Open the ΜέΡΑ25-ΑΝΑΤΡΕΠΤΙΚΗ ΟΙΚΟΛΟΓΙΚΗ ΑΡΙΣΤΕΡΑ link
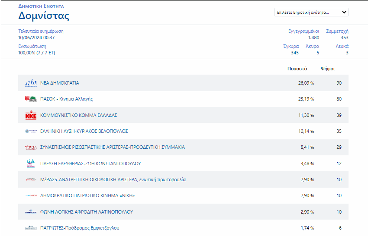Viewport: 368px width, 236px height. (113, 179)
